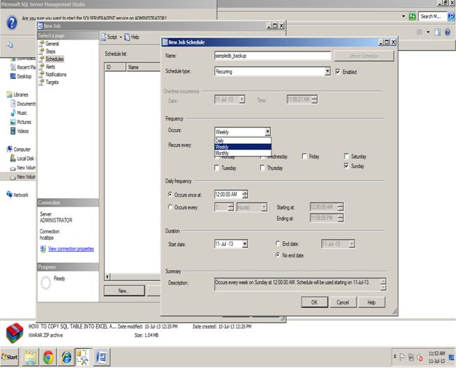
Task: Select the No end date radio button
Action: [278, 255]
